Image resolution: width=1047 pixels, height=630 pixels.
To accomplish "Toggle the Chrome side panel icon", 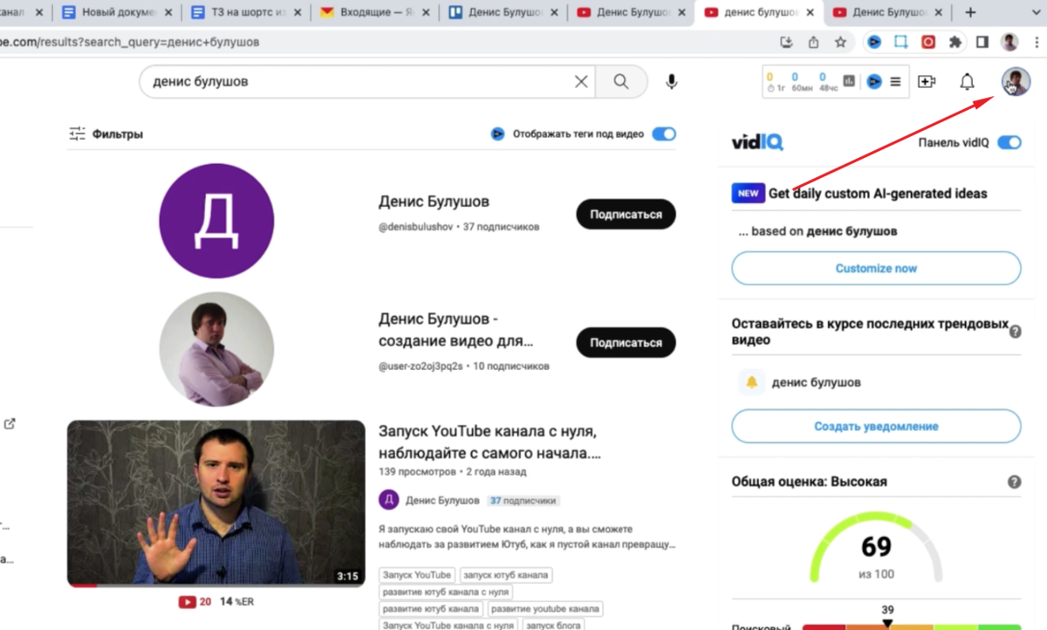I will [x=982, y=42].
